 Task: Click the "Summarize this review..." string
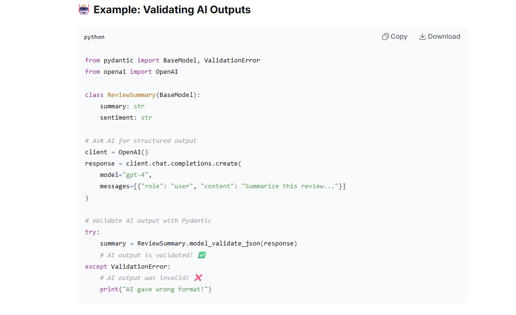pos(290,186)
